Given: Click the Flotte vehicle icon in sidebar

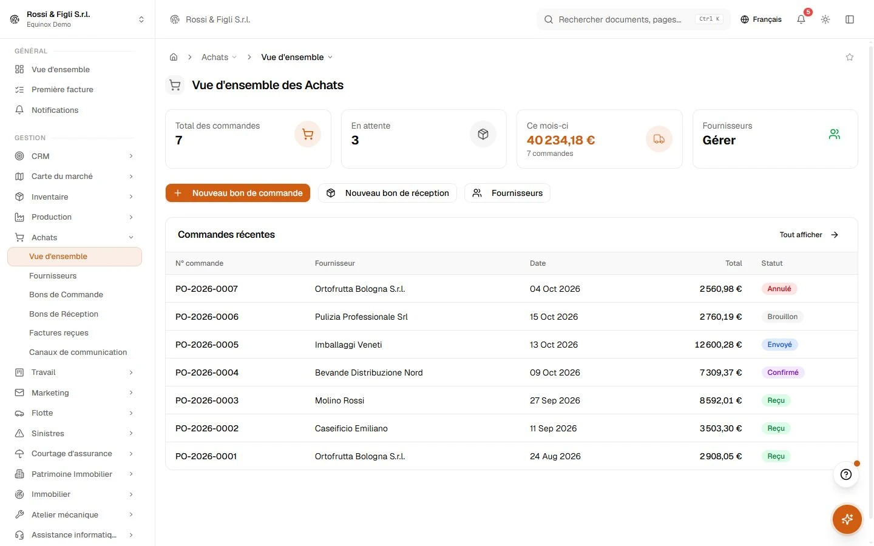Looking at the screenshot, I should click(19, 413).
